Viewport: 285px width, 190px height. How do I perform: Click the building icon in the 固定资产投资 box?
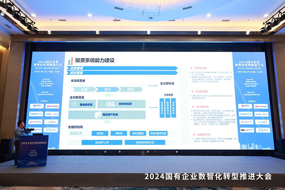tap(98, 115)
